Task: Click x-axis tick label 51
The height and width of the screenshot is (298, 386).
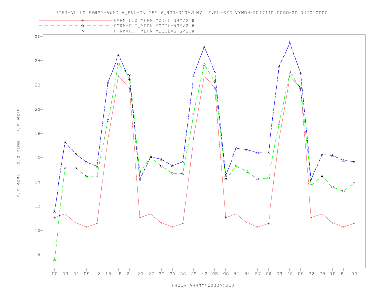Action: coord(236,274)
